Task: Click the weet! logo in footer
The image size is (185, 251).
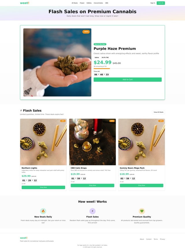Action: (x=24, y=238)
